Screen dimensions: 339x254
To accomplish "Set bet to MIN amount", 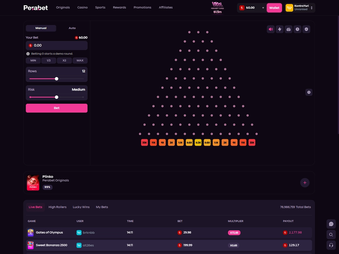I will (33, 61).
